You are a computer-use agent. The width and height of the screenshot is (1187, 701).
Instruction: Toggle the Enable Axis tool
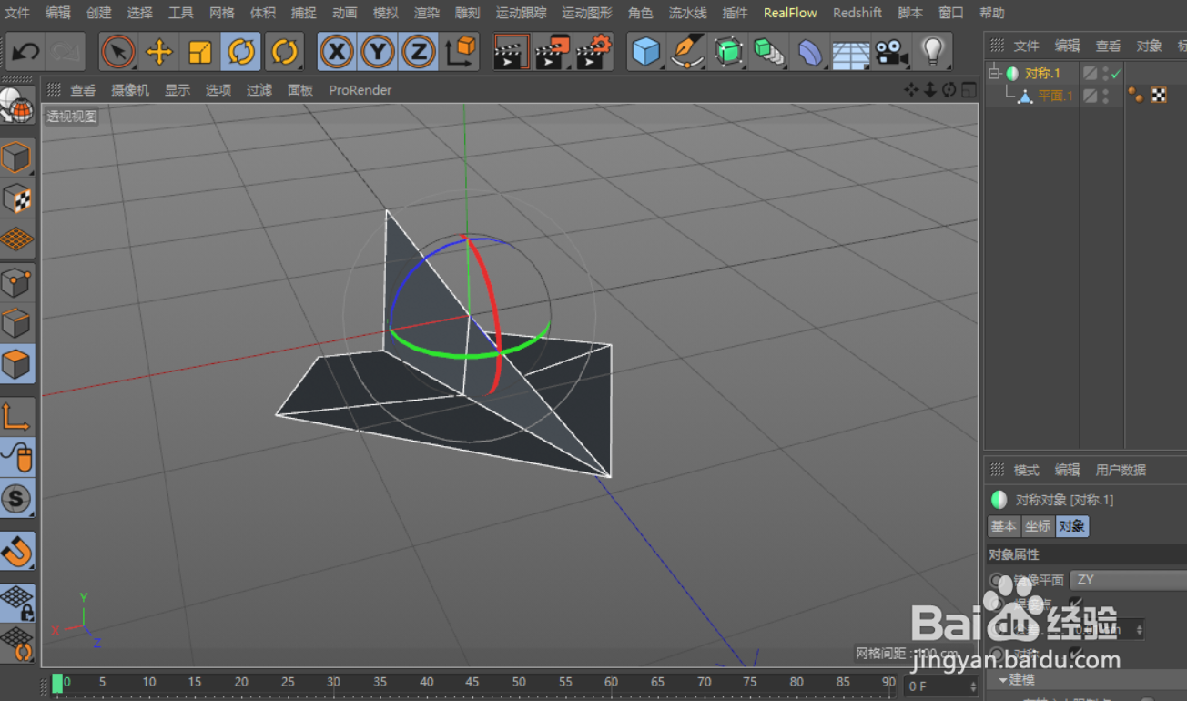pyautogui.click(x=17, y=416)
